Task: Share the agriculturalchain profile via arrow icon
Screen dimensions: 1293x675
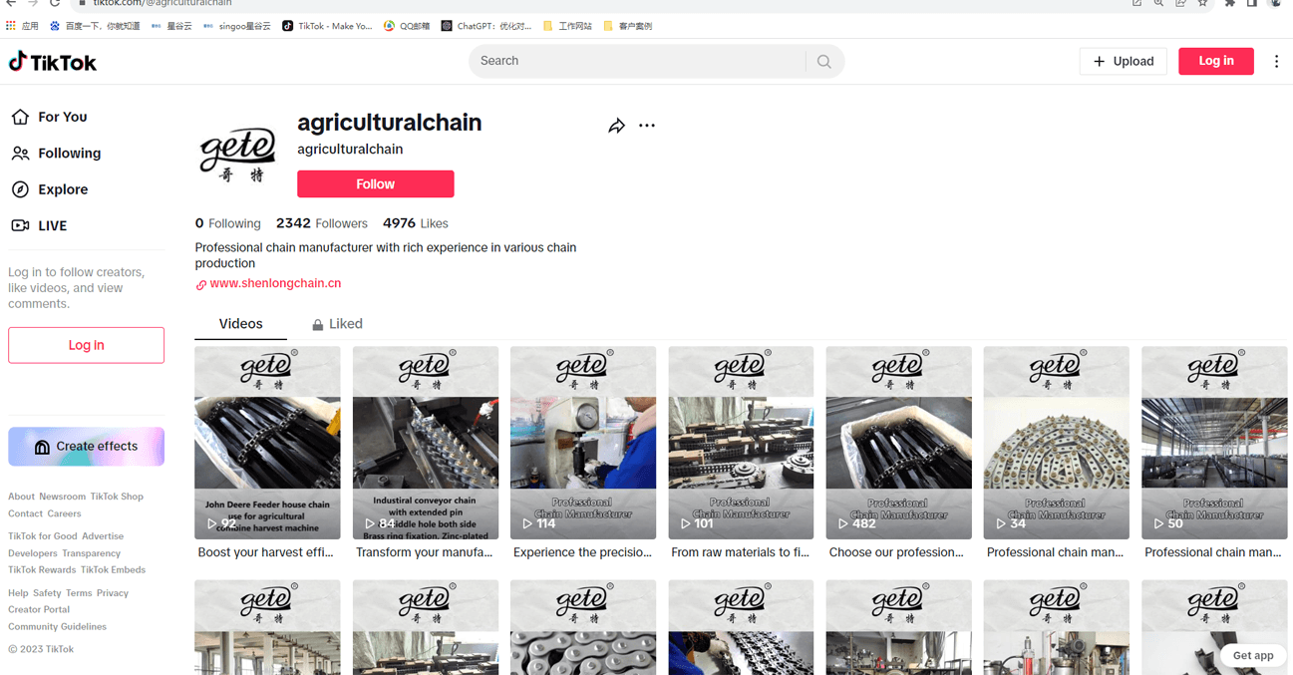Action: [617, 126]
